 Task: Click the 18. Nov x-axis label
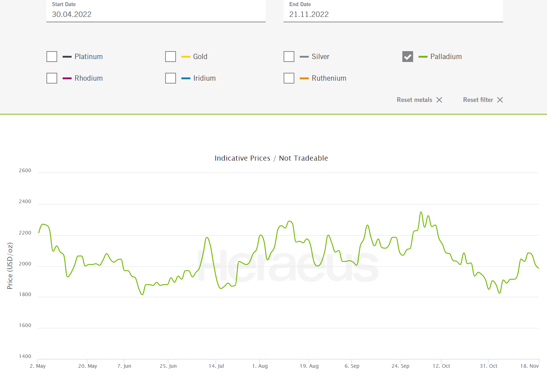[x=529, y=366]
